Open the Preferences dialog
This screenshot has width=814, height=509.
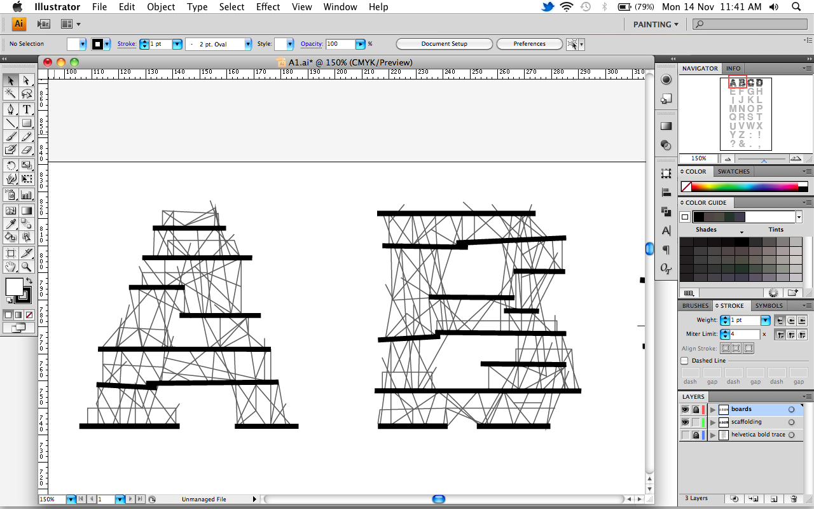pos(529,44)
